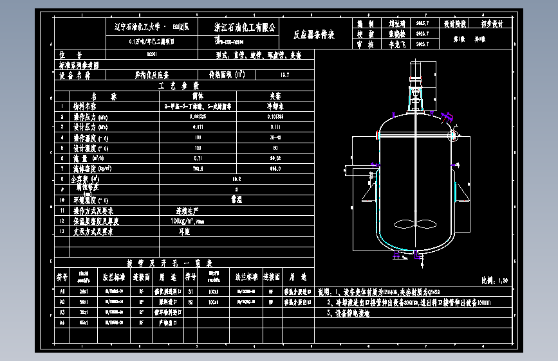Click the 耳座 support type value
The width and height of the screenshot is (558, 361).
[184, 232]
